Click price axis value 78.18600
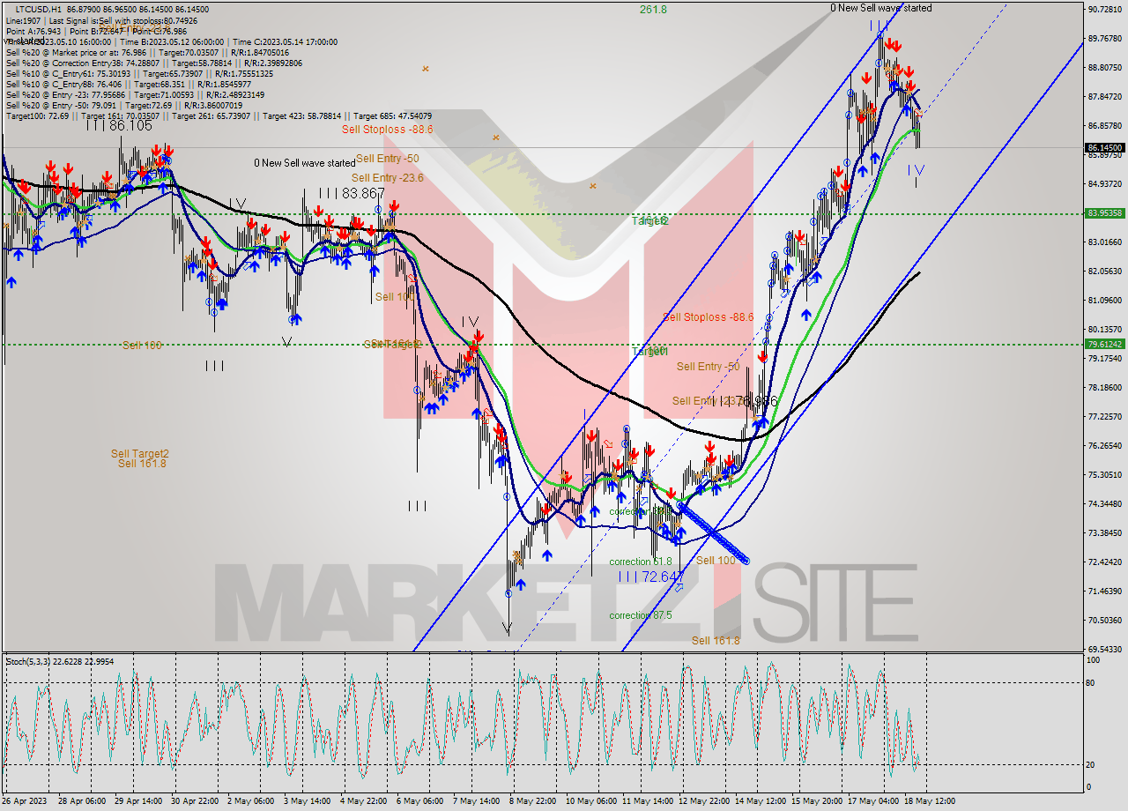This screenshot has width=1128, height=811. 1105,387
